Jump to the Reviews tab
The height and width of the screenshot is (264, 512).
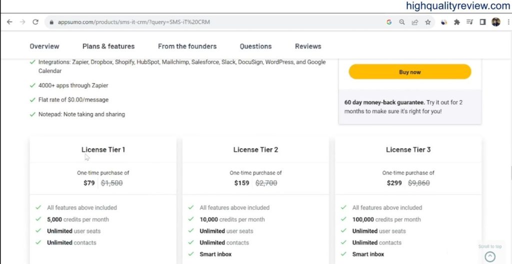tap(308, 46)
